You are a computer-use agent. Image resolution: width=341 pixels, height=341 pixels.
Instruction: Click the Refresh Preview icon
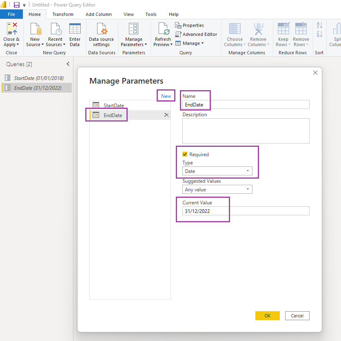coord(164,29)
